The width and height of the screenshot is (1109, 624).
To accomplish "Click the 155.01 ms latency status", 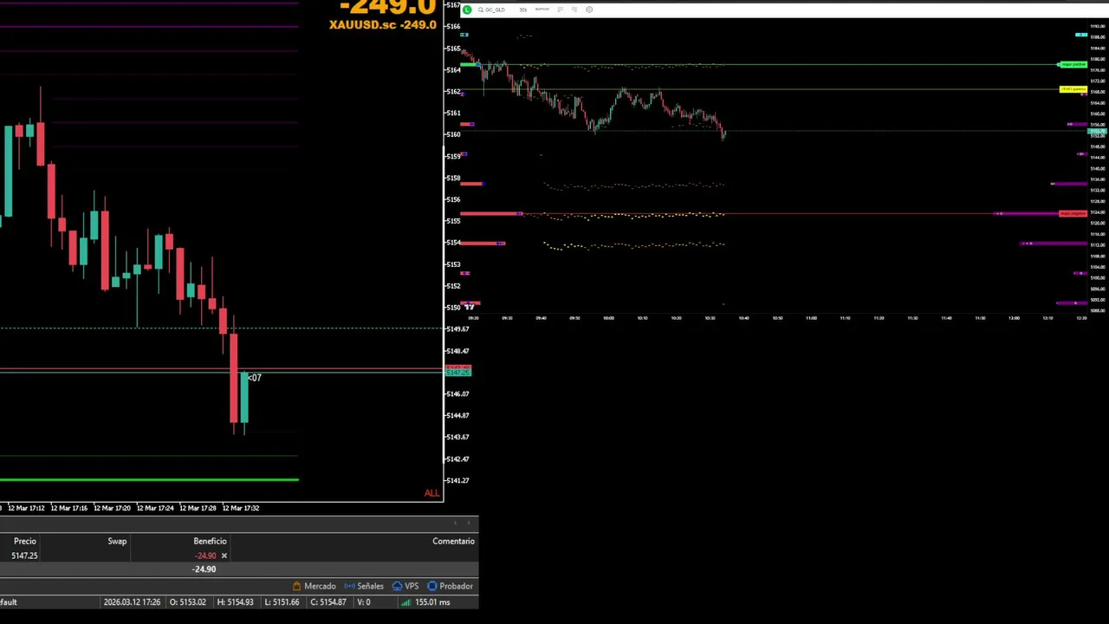I will coord(432,602).
